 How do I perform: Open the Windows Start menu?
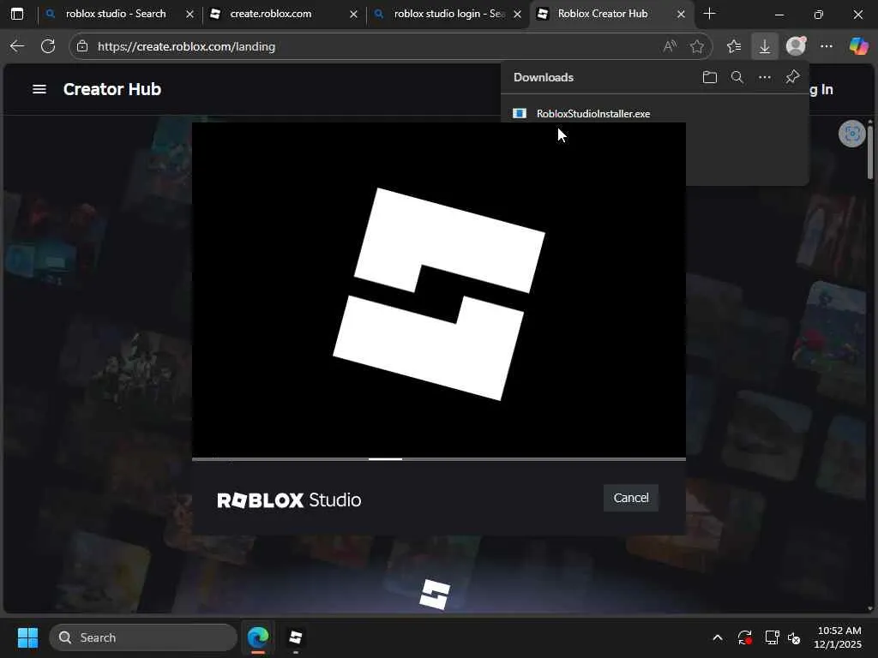point(27,637)
